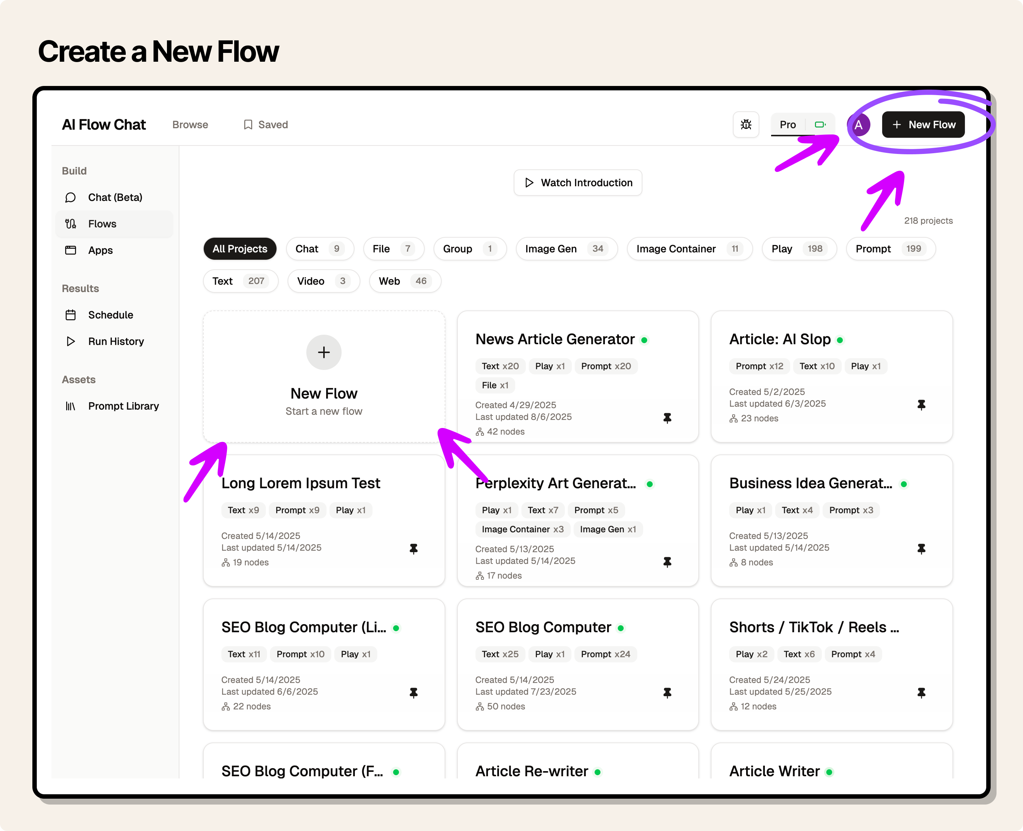Filter projects by Chat
This screenshot has width=1023, height=831.
coord(320,248)
